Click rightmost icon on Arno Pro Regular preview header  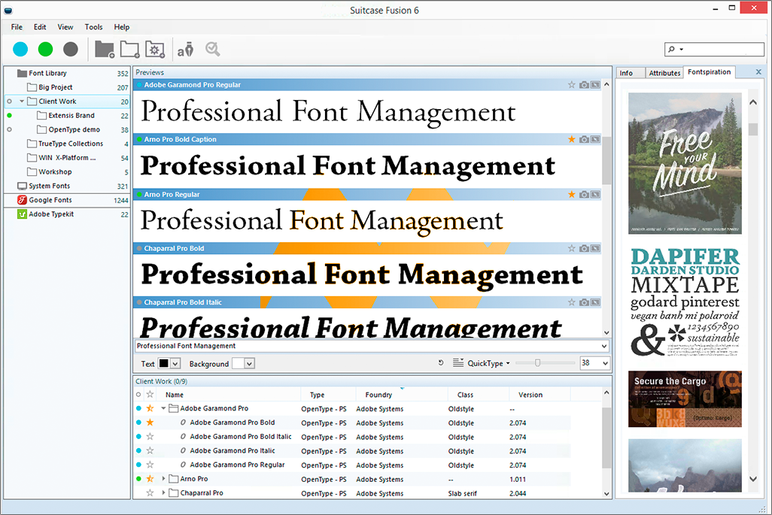click(x=596, y=194)
